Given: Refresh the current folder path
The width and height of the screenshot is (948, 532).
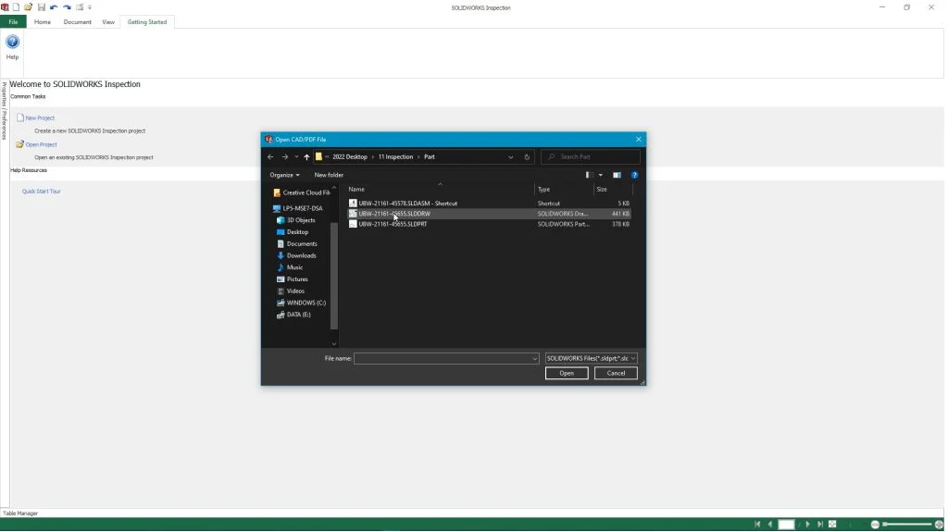Looking at the screenshot, I should pos(528,157).
